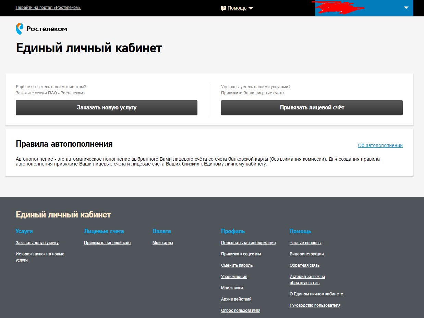Open the user account dropdown arrow
The height and width of the screenshot is (318, 424).
(x=406, y=8)
